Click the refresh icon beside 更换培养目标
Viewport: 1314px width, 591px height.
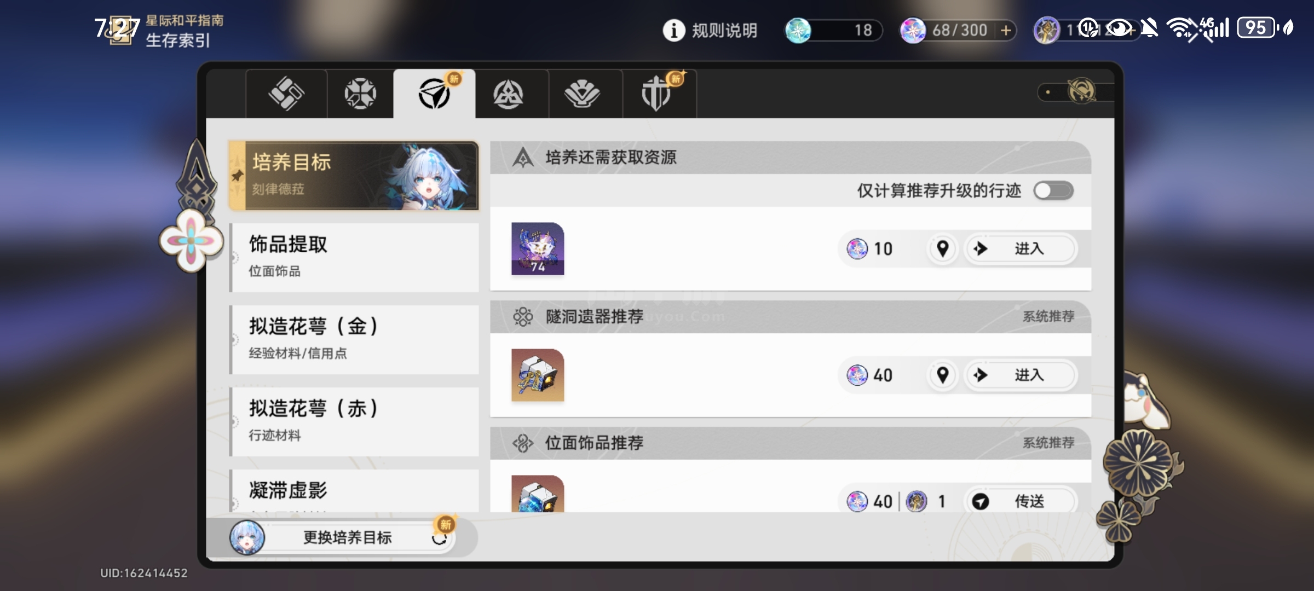coord(439,538)
